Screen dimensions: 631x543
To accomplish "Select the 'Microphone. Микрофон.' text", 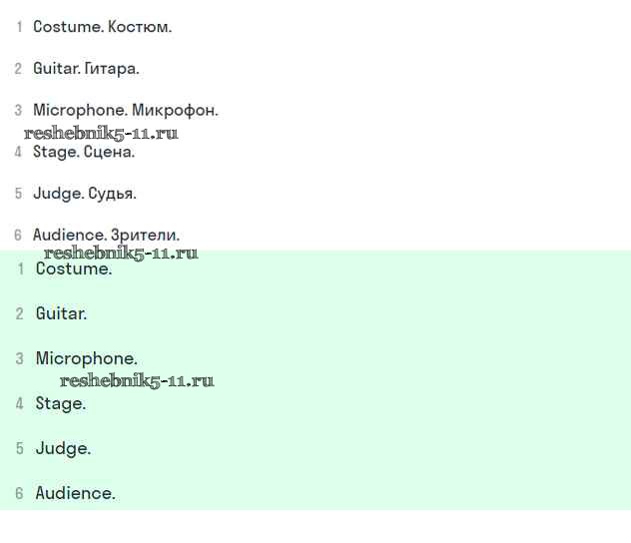I will (x=125, y=110).
